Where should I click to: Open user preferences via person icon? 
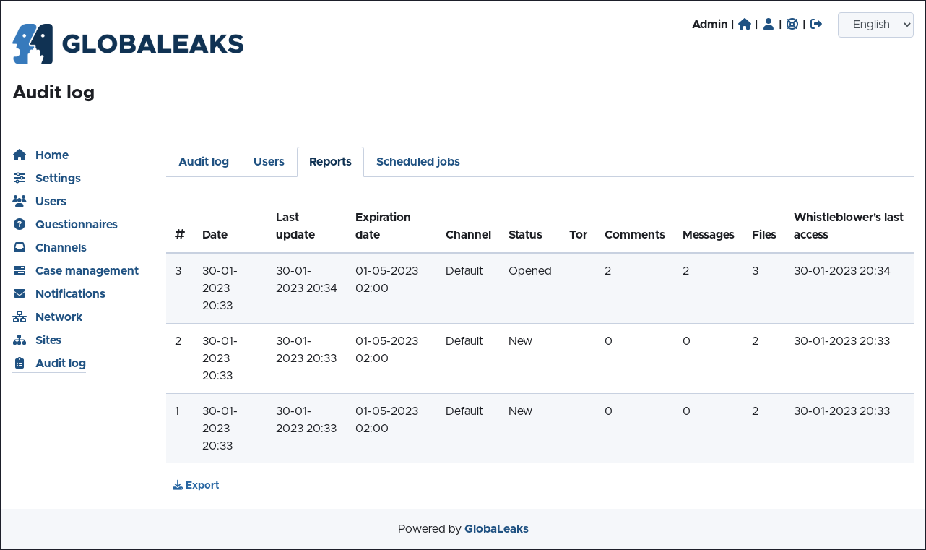[769, 24]
